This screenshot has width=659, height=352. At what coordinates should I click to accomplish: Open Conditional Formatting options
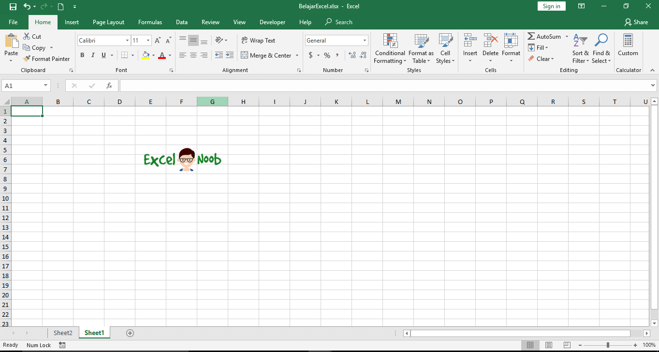tap(390, 48)
